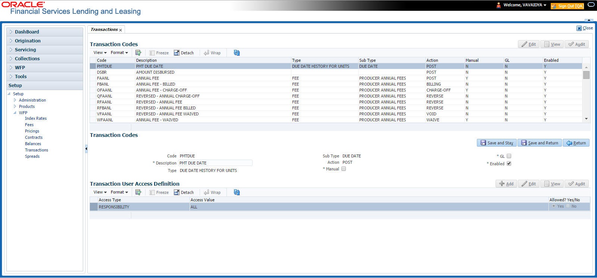Click the query-by-example icon in Transaction Codes toolbar
The image size is (597, 278).
coord(138,53)
